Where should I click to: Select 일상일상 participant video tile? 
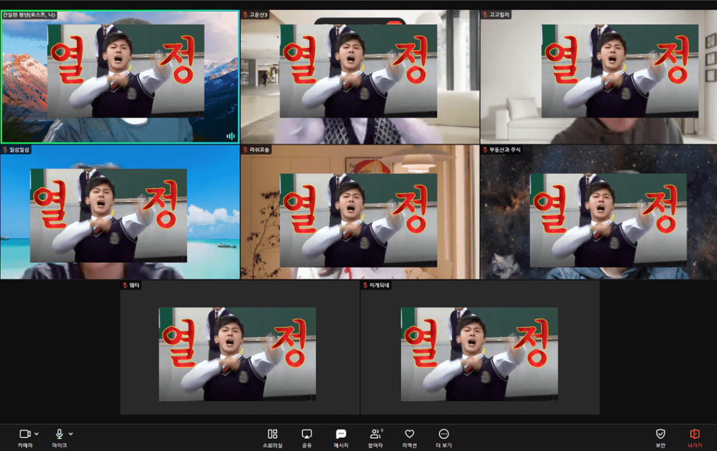[x=120, y=212]
